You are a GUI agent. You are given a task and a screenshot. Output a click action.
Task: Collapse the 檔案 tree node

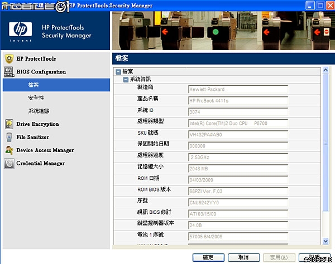pos(118,72)
